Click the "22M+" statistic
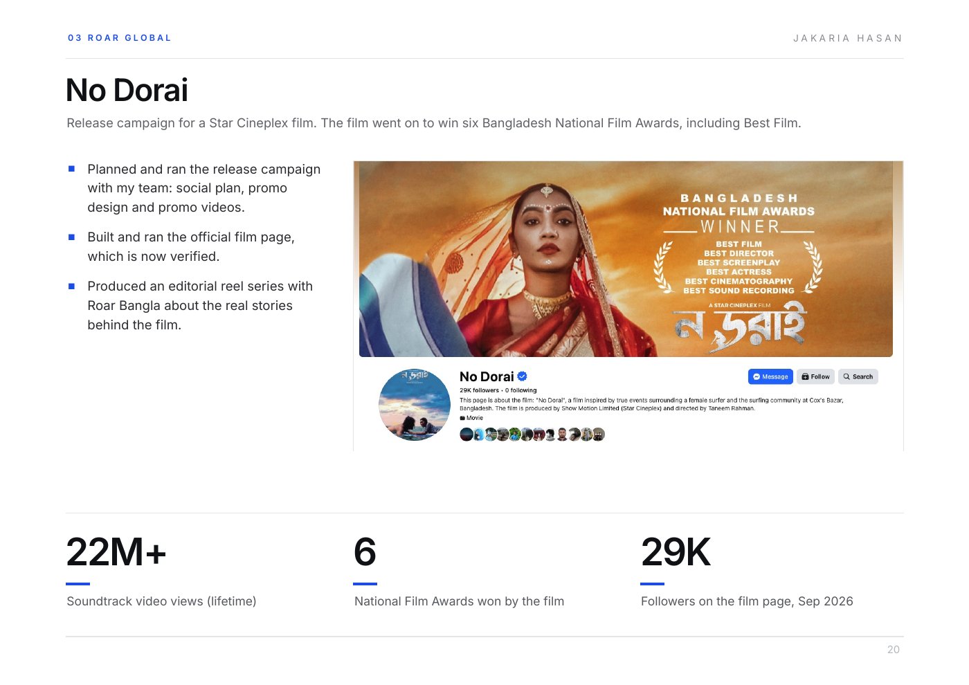Image resolution: width=969 pixels, height=685 pixels. coord(116,552)
